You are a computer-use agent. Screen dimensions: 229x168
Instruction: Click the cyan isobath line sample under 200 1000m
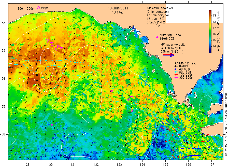(x=21, y=11)
